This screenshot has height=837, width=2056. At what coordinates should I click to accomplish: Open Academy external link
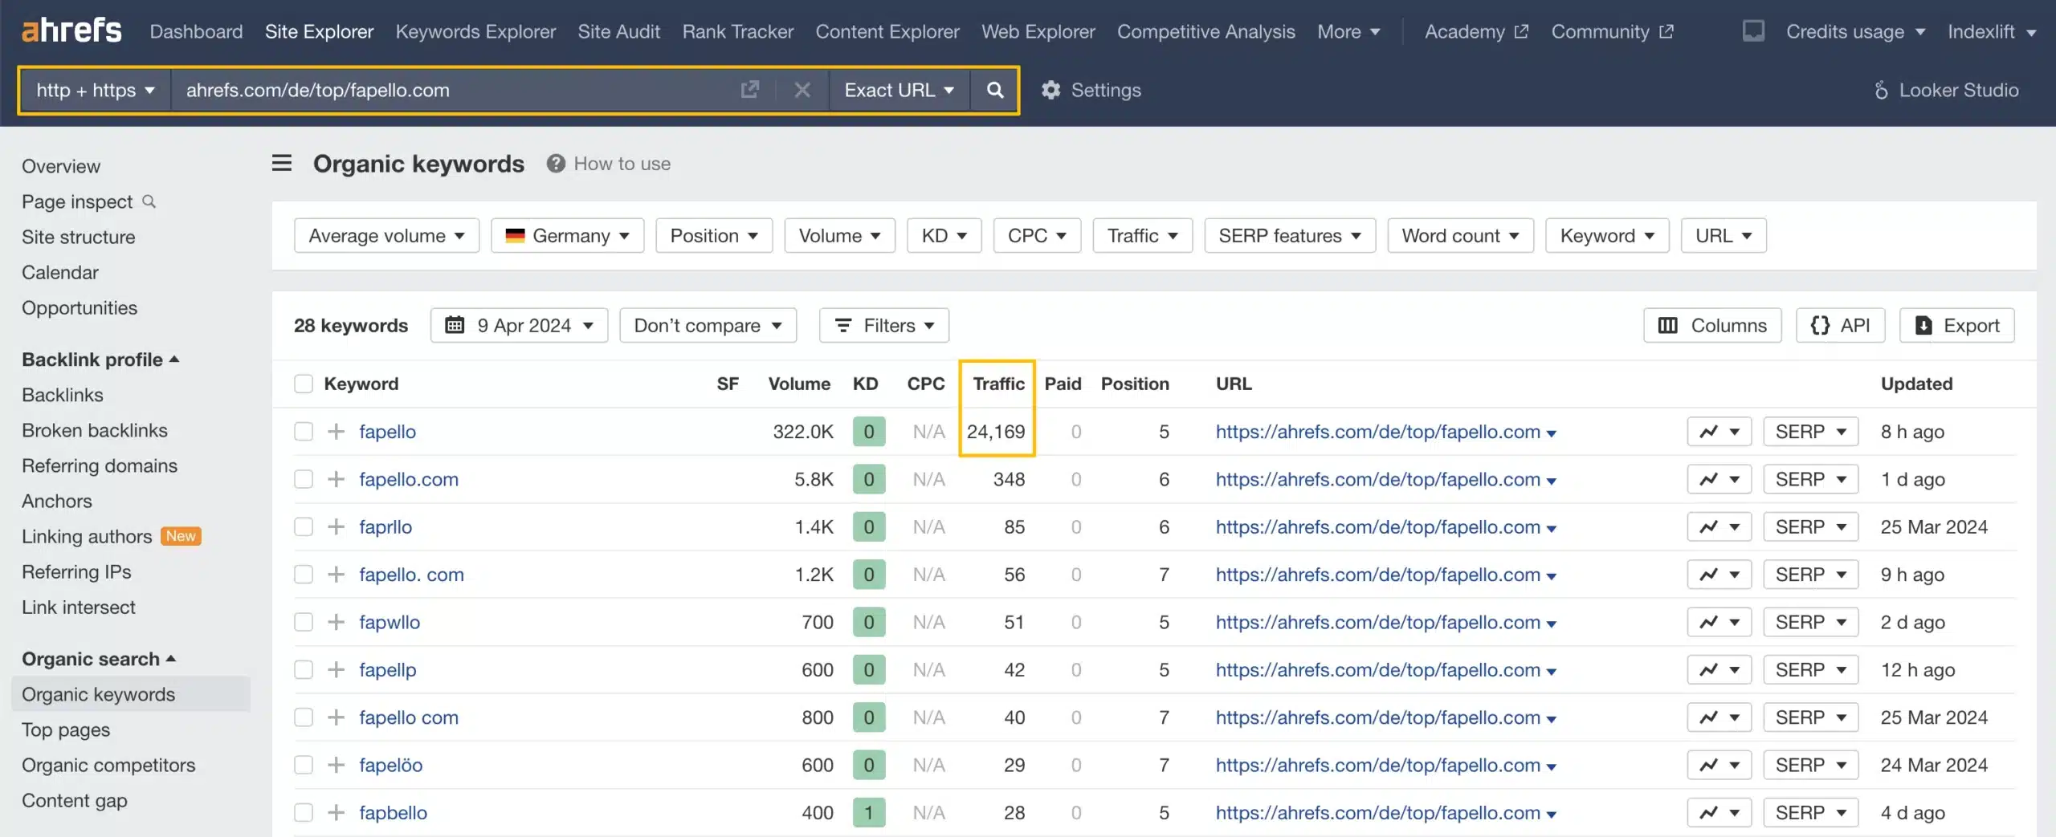tap(1476, 31)
